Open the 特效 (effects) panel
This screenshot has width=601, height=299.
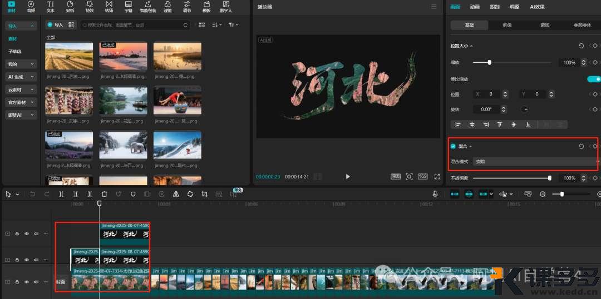[x=89, y=6]
